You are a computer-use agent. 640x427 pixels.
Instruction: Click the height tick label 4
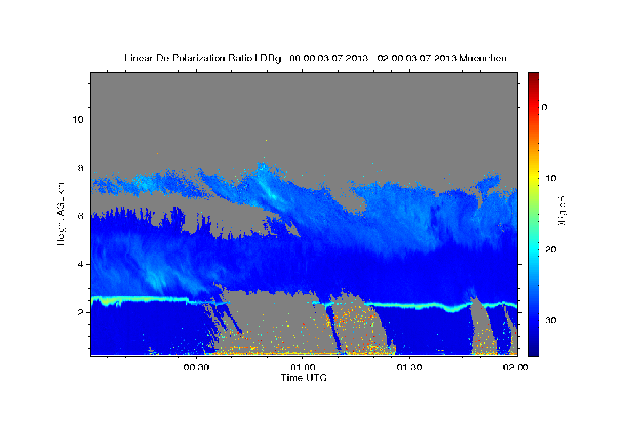[80, 264]
